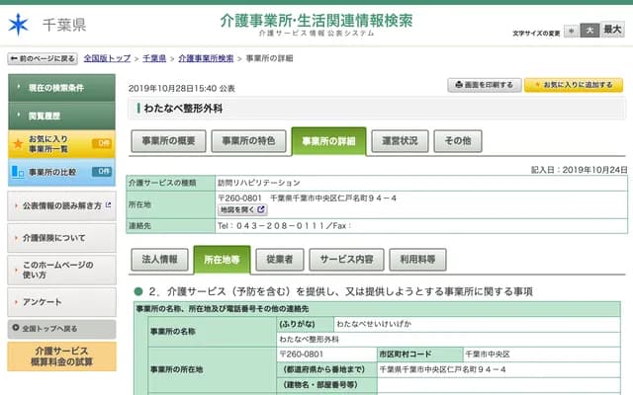This screenshot has width=633, height=395.
Task: Click 画面を印刷する button
Action: tap(485, 85)
